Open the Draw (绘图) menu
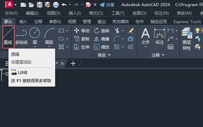203x127 pixels. (139, 13)
